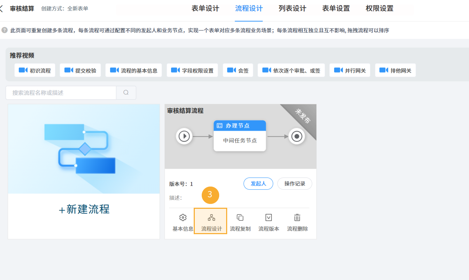
Task: Click the 创建方式: 全新表单 label
Action: pos(64,8)
